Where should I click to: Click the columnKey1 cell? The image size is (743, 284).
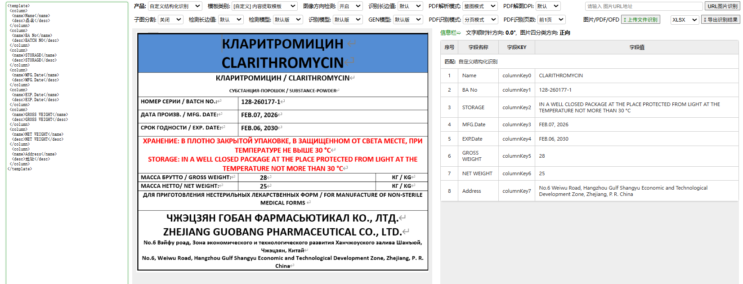516,90
